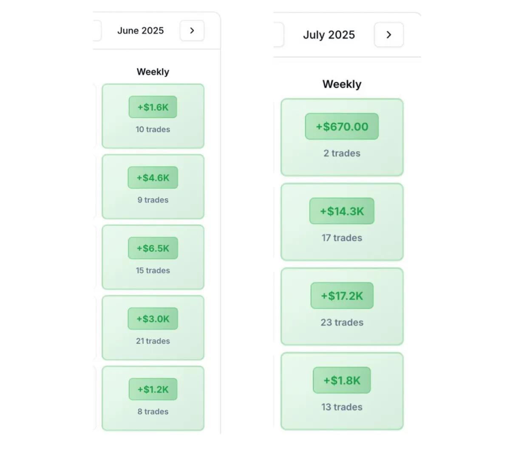Viewport: 510px width, 450px height.
Task: Select the July 2025 month label
Action: coord(329,35)
